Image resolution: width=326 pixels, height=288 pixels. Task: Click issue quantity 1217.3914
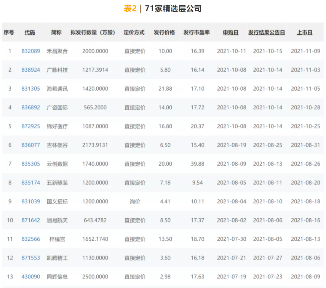[95, 70]
